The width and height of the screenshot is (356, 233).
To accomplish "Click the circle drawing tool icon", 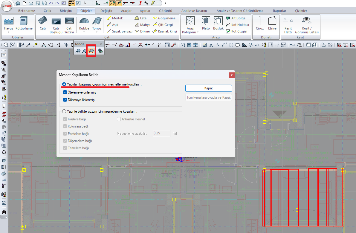I will pyautogui.click(x=231, y=45).
